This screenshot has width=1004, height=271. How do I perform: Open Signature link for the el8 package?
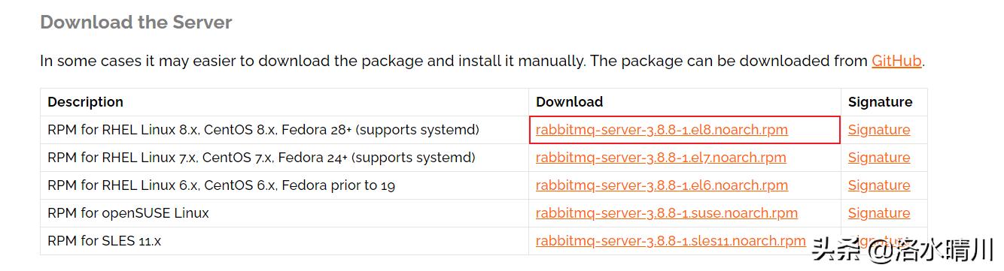pos(879,130)
